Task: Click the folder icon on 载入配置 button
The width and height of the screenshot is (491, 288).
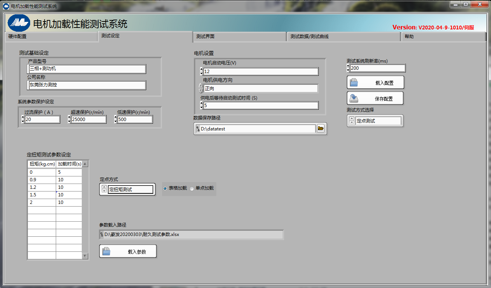Action: tap(354, 83)
